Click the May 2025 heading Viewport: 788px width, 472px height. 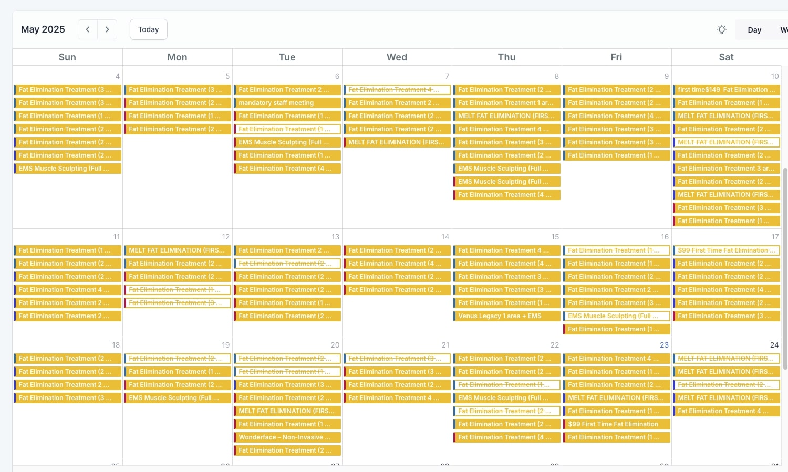pos(43,29)
